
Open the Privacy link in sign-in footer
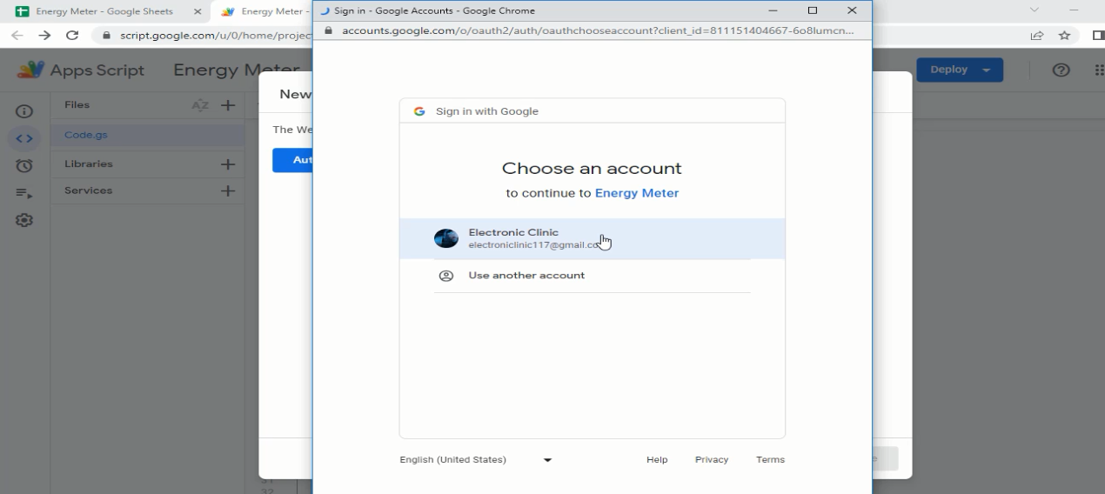(x=712, y=459)
